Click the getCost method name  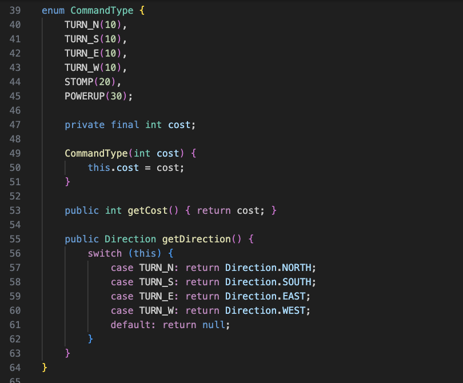147,211
